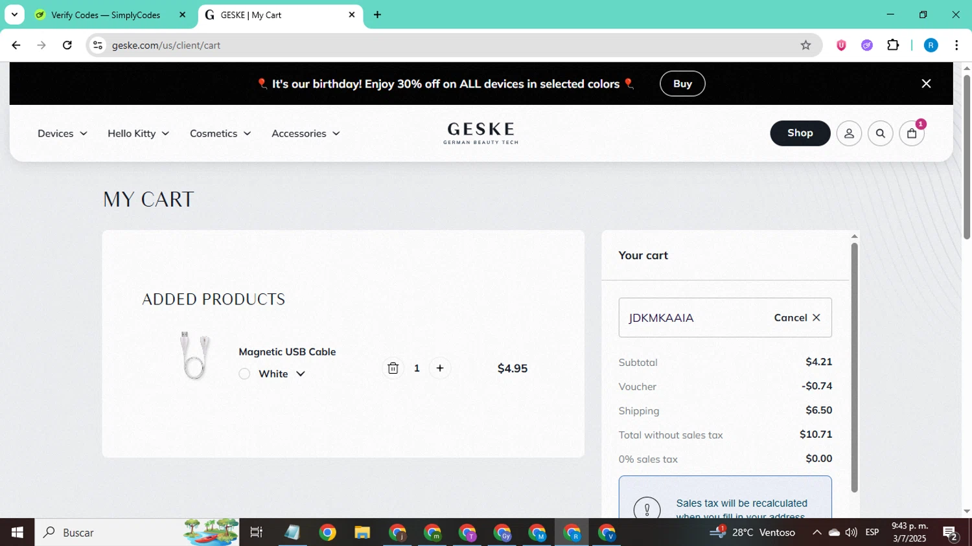
Task: Switch to Verify Codes SimplyCodes tab
Action: [x=106, y=15]
